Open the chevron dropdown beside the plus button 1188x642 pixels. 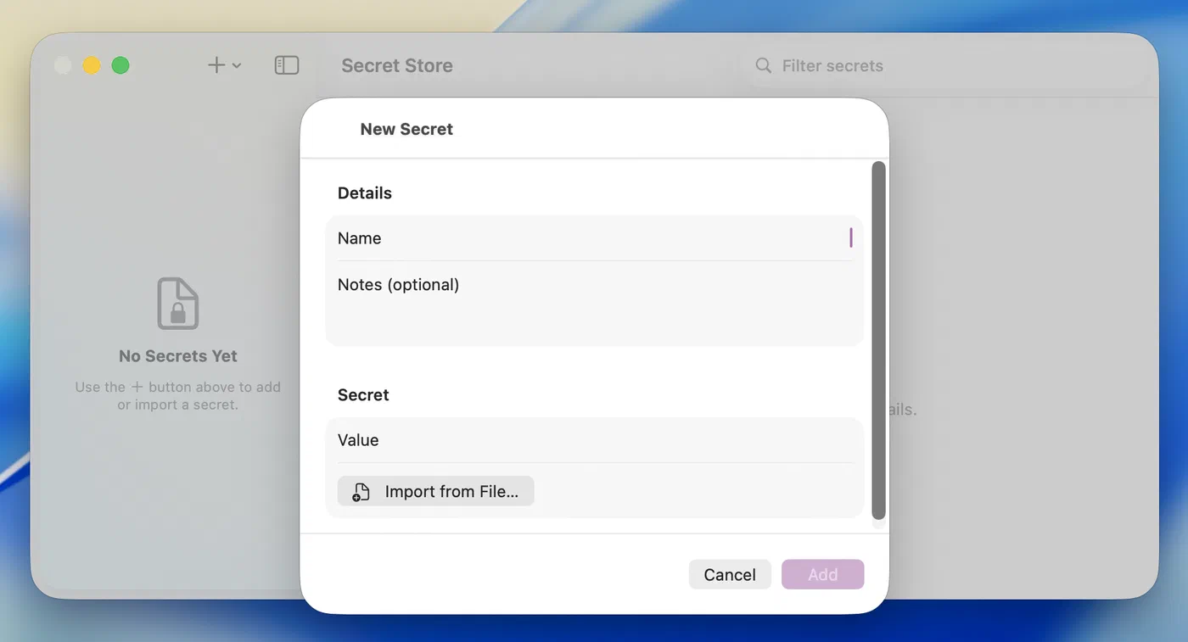(237, 66)
